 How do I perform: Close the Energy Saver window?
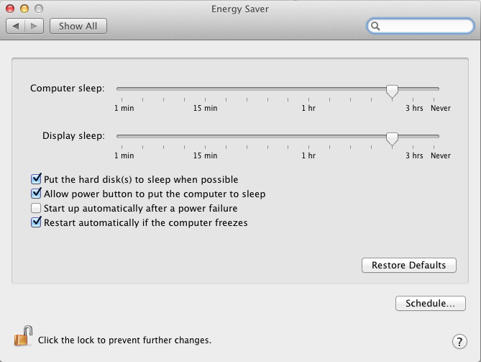point(10,9)
